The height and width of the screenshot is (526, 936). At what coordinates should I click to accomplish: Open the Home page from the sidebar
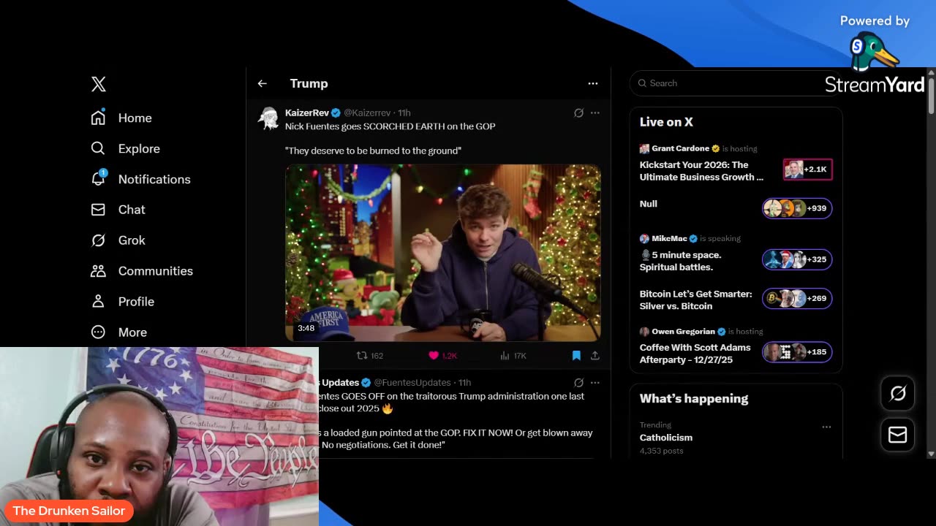121,118
